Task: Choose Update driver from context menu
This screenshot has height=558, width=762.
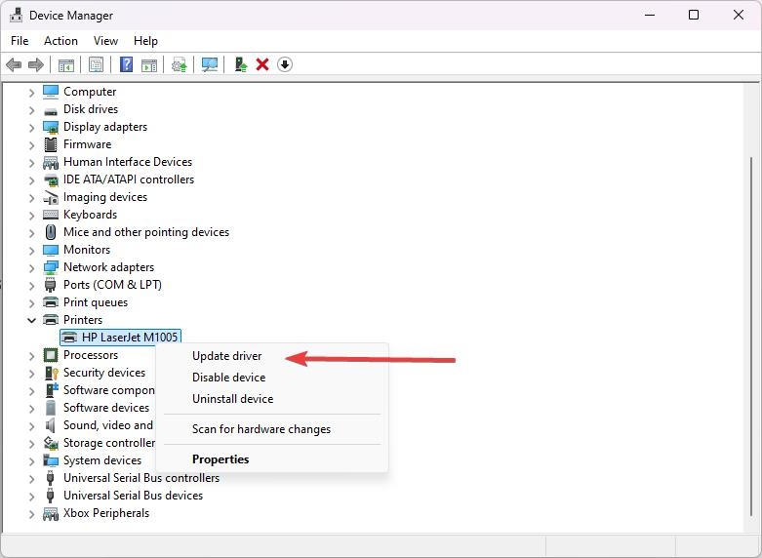Action: point(271,356)
